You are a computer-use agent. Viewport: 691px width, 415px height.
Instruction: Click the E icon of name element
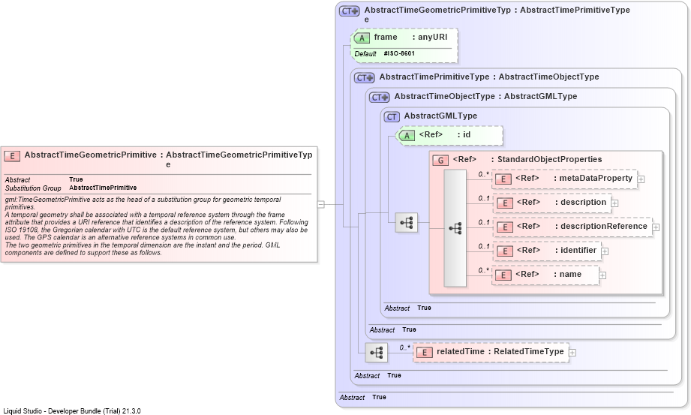point(503,275)
